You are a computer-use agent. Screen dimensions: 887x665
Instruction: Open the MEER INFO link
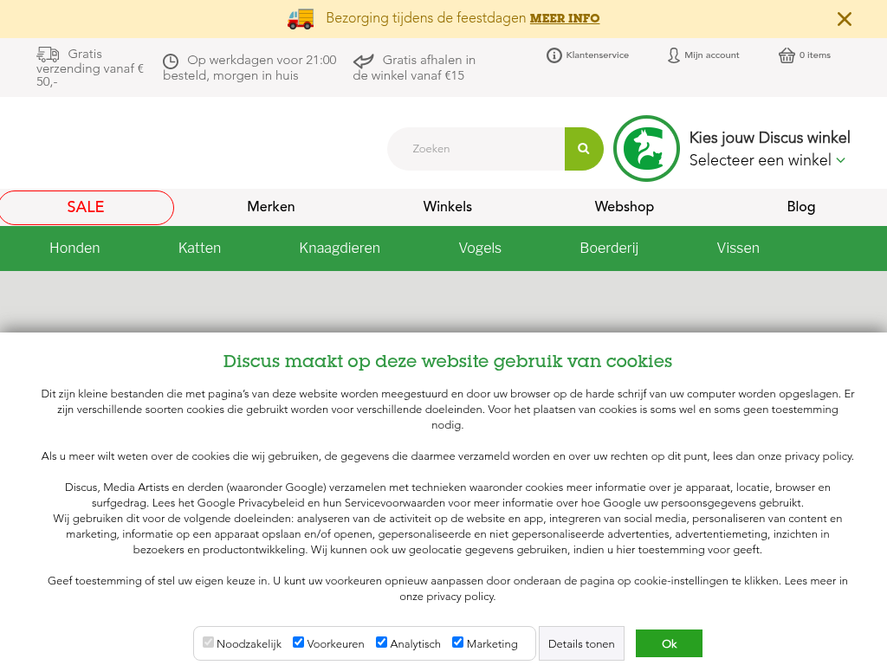565,18
